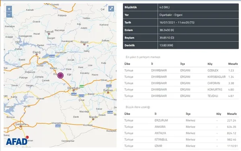Click the Şanlıurfa city marker on map
The width and height of the screenshot is (241, 151).
click(20, 127)
